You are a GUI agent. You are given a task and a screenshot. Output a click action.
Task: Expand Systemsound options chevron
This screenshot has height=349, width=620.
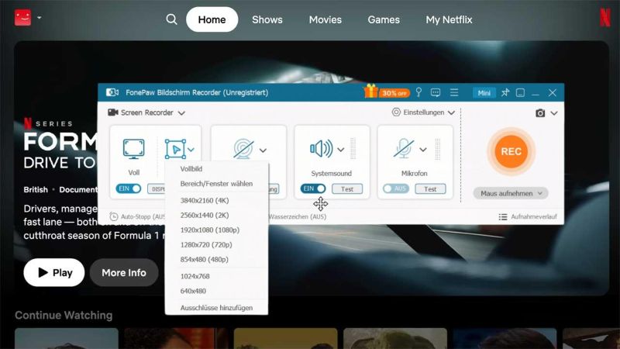(x=340, y=150)
